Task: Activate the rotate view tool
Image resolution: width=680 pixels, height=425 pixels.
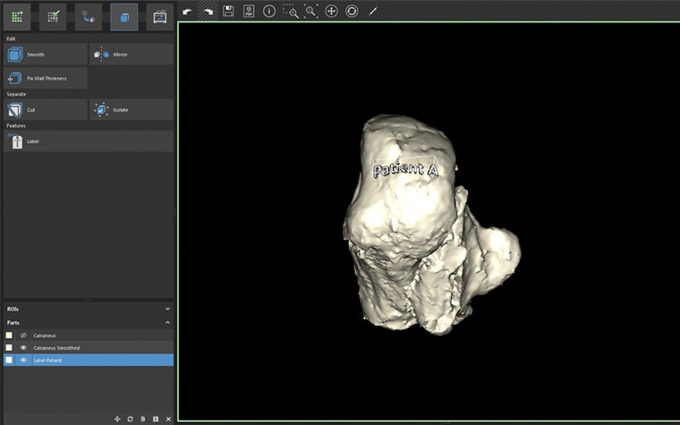Action: click(x=352, y=11)
